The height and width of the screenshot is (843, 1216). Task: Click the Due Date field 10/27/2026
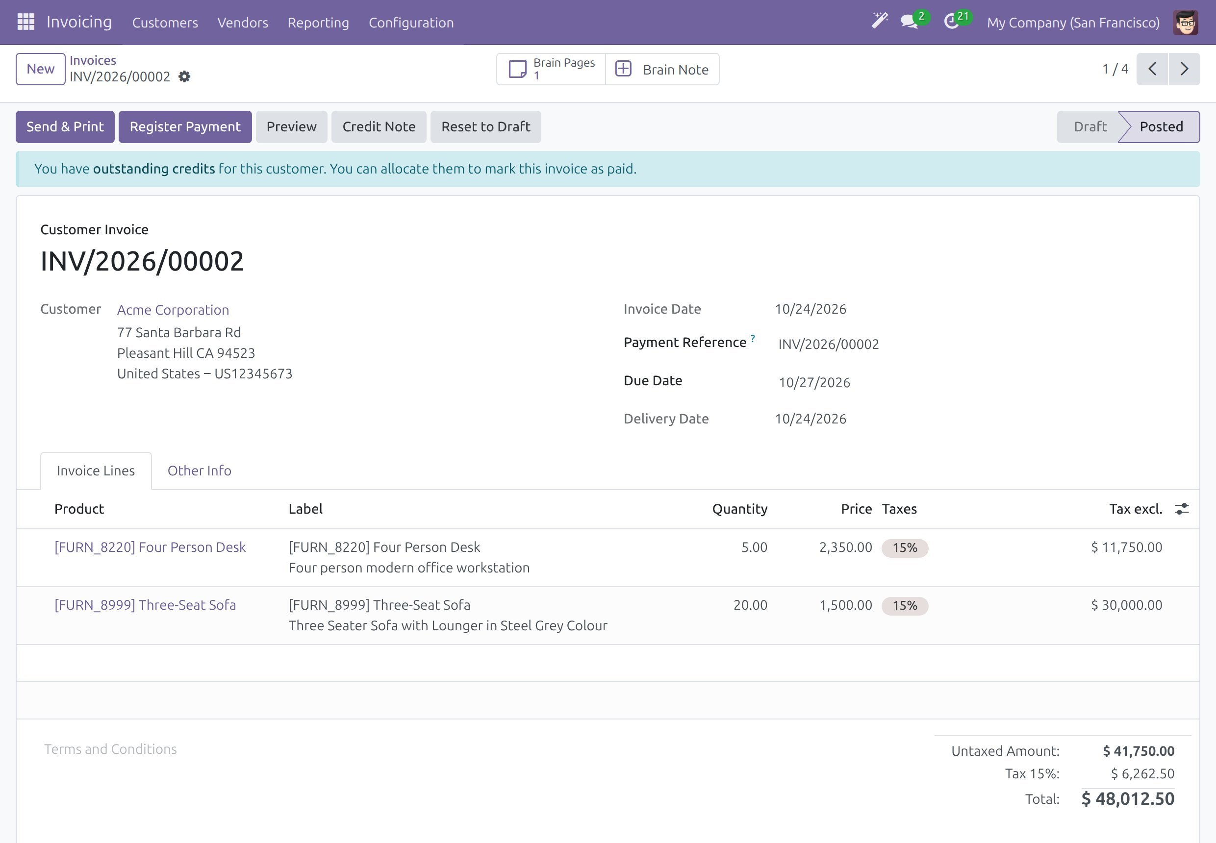(814, 382)
